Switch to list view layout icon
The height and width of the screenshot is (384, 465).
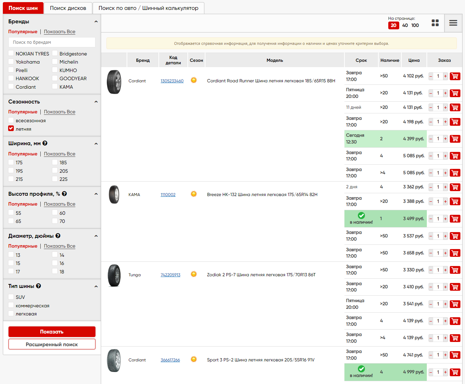(x=453, y=23)
